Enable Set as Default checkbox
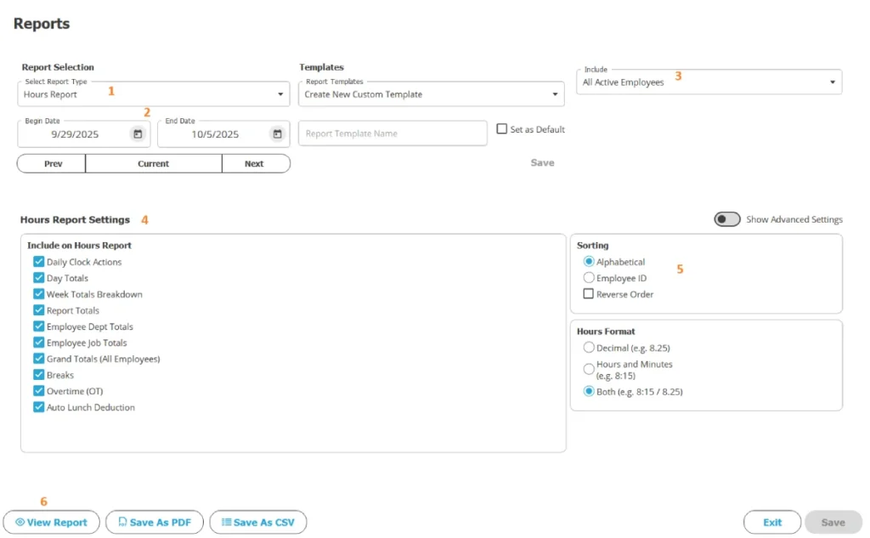870x538 pixels. 501,129
